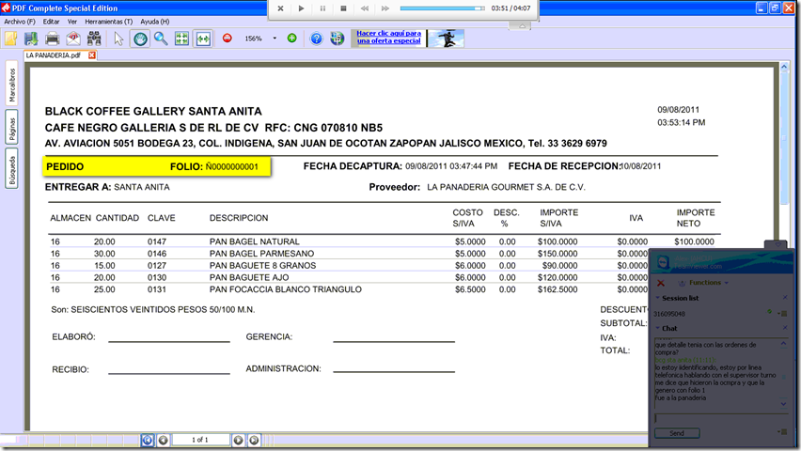This screenshot has height=451, width=801.
Task: Click the email envelope toolbar icon
Action: coord(73,39)
